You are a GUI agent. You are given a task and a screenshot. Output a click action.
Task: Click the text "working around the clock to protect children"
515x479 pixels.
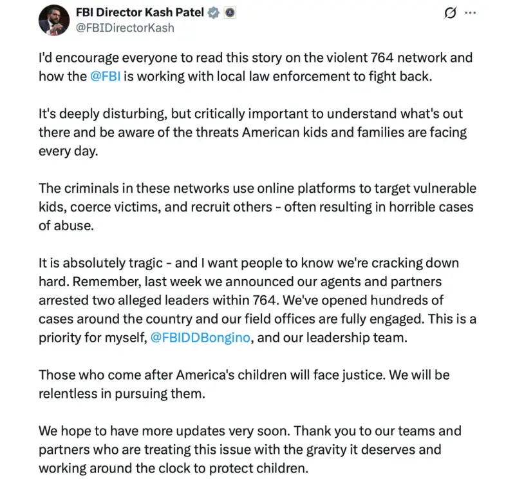click(x=173, y=469)
